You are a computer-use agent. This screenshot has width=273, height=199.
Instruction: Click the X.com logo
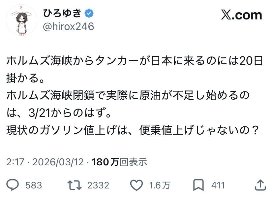pos(241,15)
